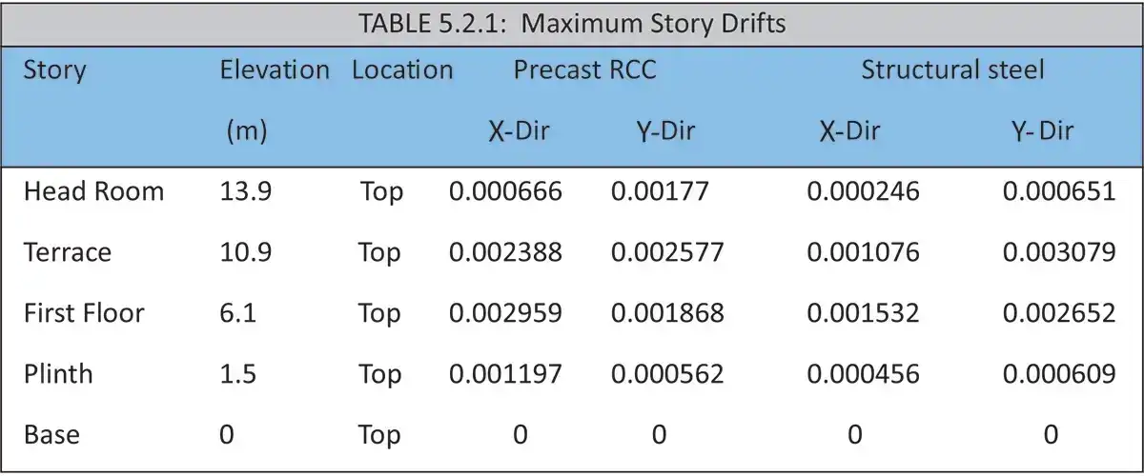Click the elevation value 13.9
The height and width of the screenshot is (476, 1144).
[x=246, y=191]
